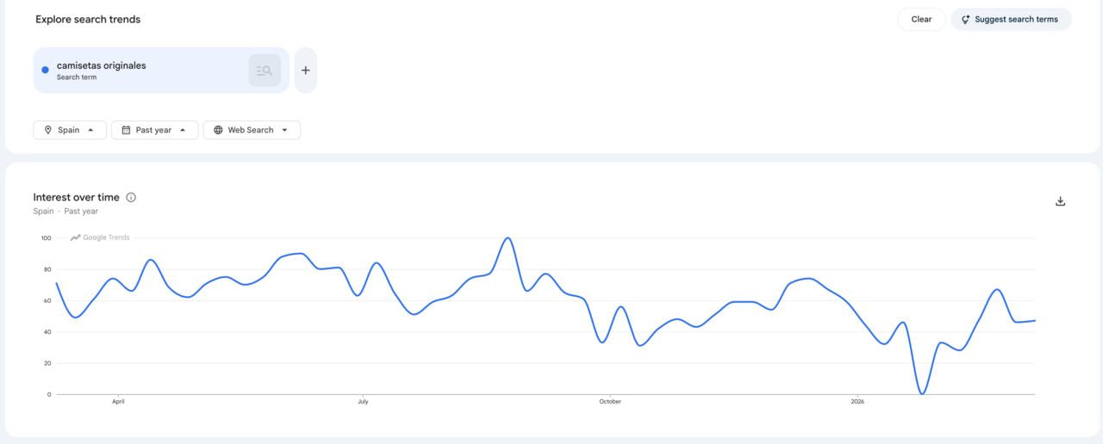
Task: Download the interest over time chart
Action: pos(1060,201)
